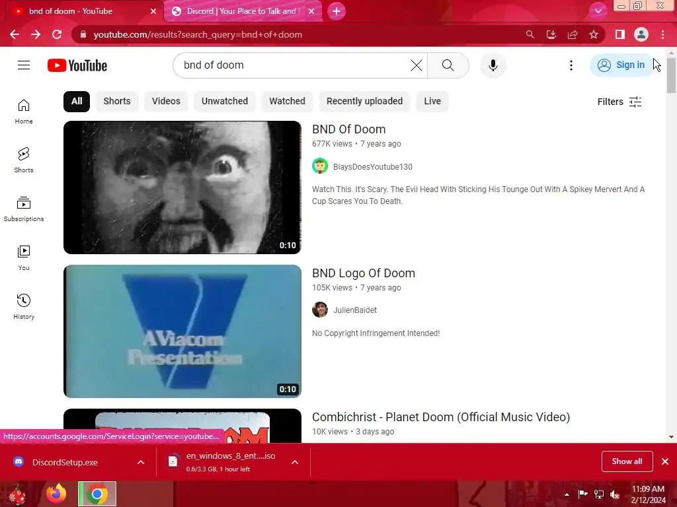677x507 pixels.
Task: Go to Home in sidebar
Action: pyautogui.click(x=24, y=112)
